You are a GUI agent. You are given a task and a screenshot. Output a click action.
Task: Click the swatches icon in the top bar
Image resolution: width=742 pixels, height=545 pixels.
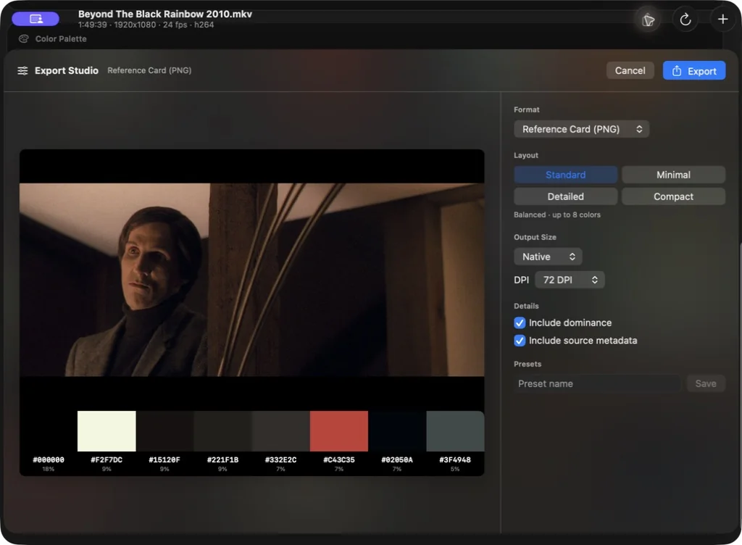click(648, 20)
